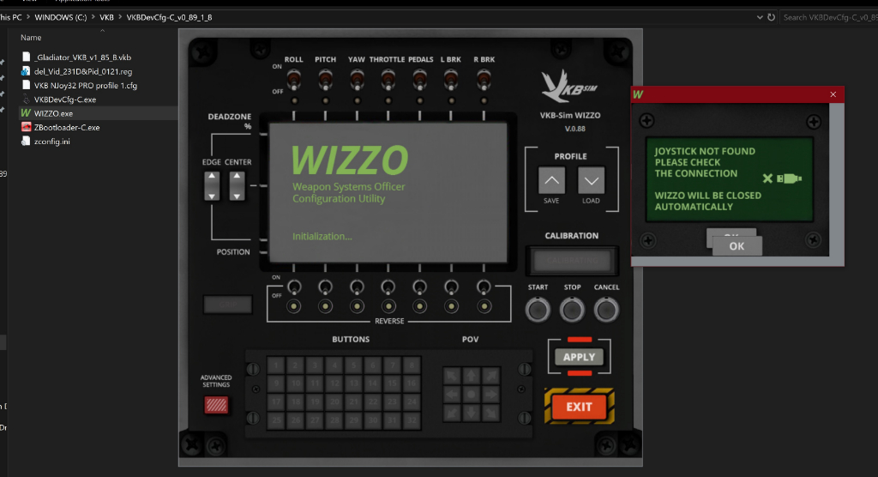
Task: Click OK in the Joystick Not Found dialog
Action: [x=737, y=246]
